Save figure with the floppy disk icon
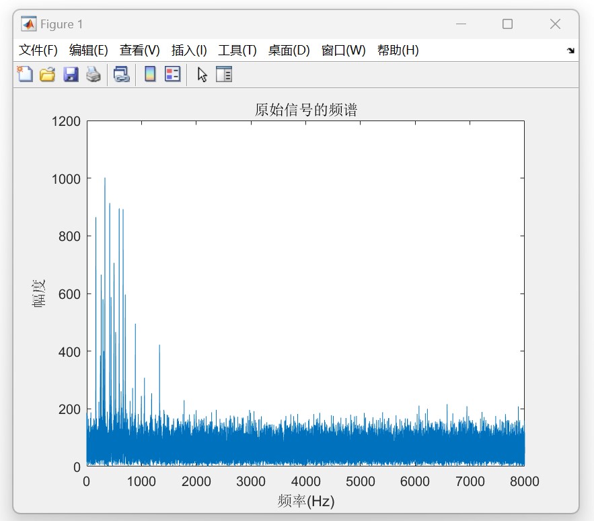The width and height of the screenshot is (594, 521). [71, 74]
